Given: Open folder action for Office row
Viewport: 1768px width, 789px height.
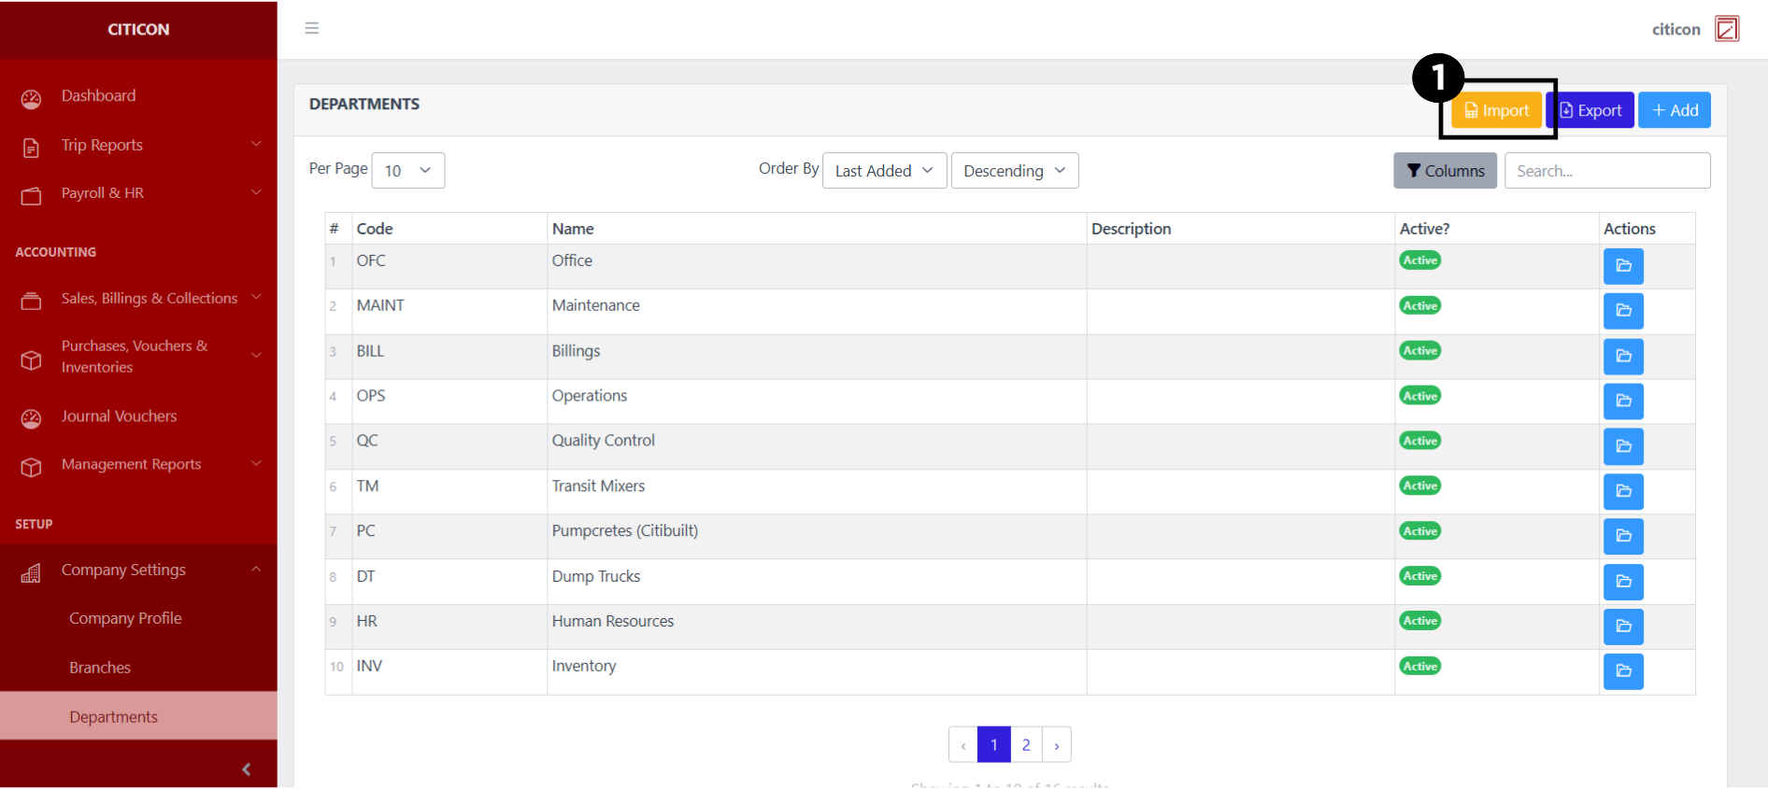Looking at the screenshot, I should [x=1623, y=266].
